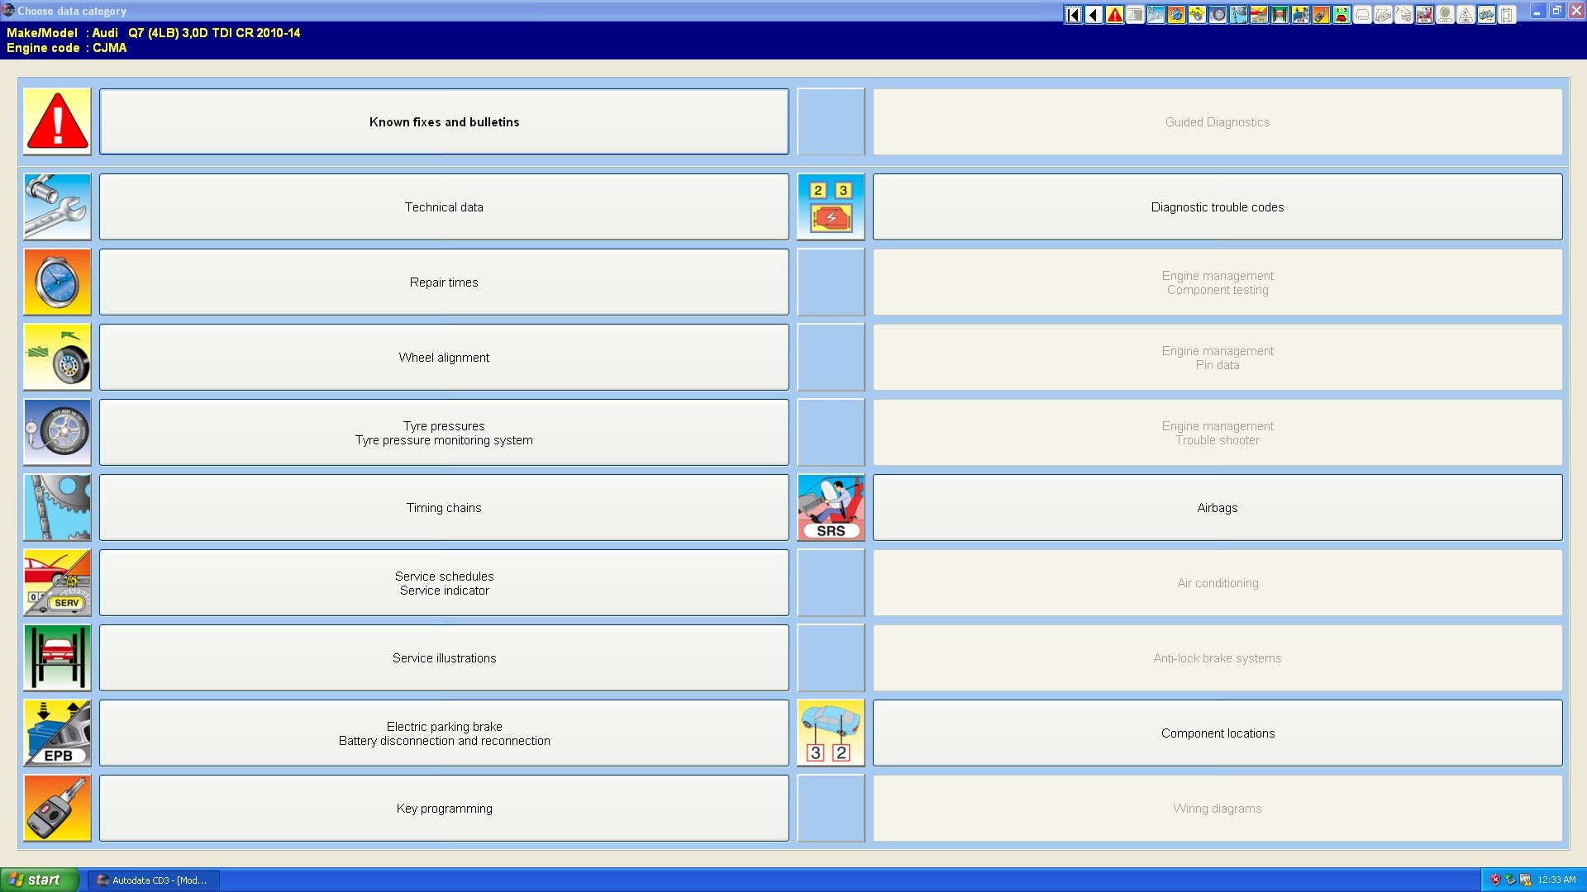Click the antivirus shield icon in system tray
Image resolution: width=1587 pixels, height=892 pixels.
pyautogui.click(x=1495, y=880)
